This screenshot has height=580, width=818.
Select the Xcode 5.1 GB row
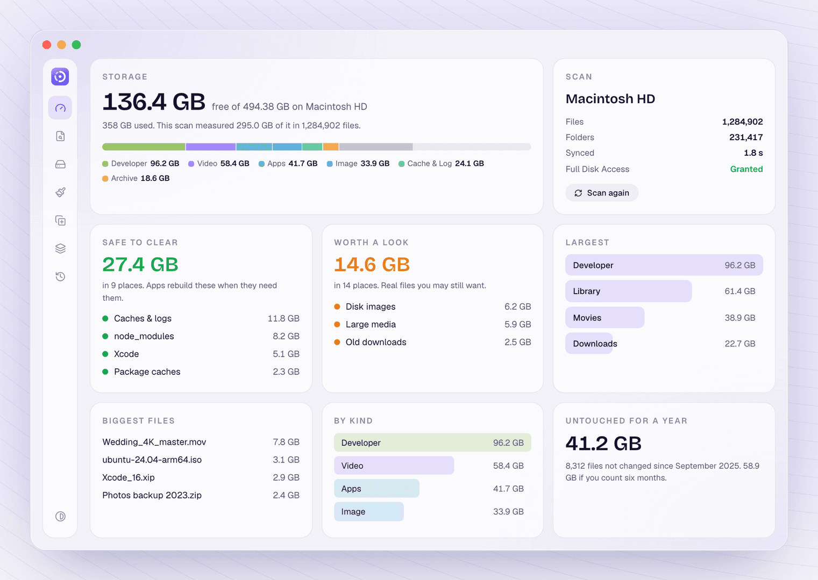tap(201, 354)
